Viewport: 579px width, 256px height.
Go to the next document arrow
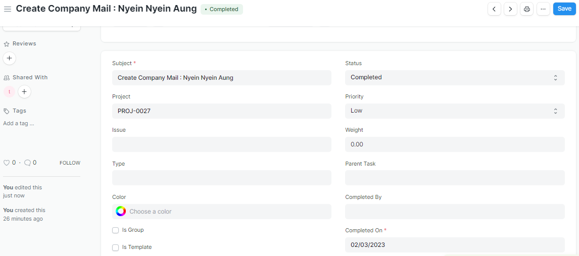click(510, 9)
